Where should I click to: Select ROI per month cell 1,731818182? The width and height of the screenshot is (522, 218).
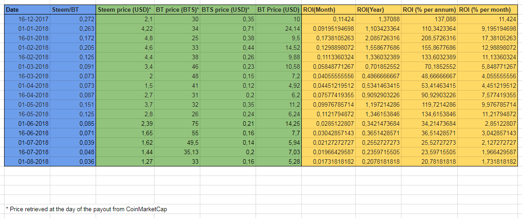(x=488, y=161)
